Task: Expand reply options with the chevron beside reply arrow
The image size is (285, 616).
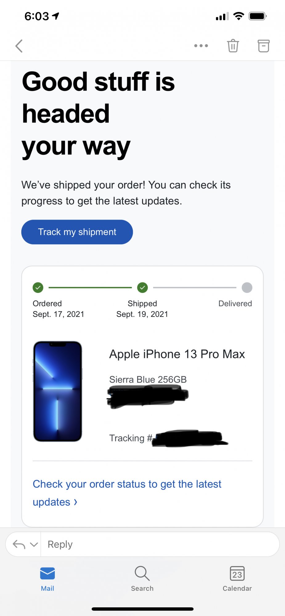Action: click(34, 545)
